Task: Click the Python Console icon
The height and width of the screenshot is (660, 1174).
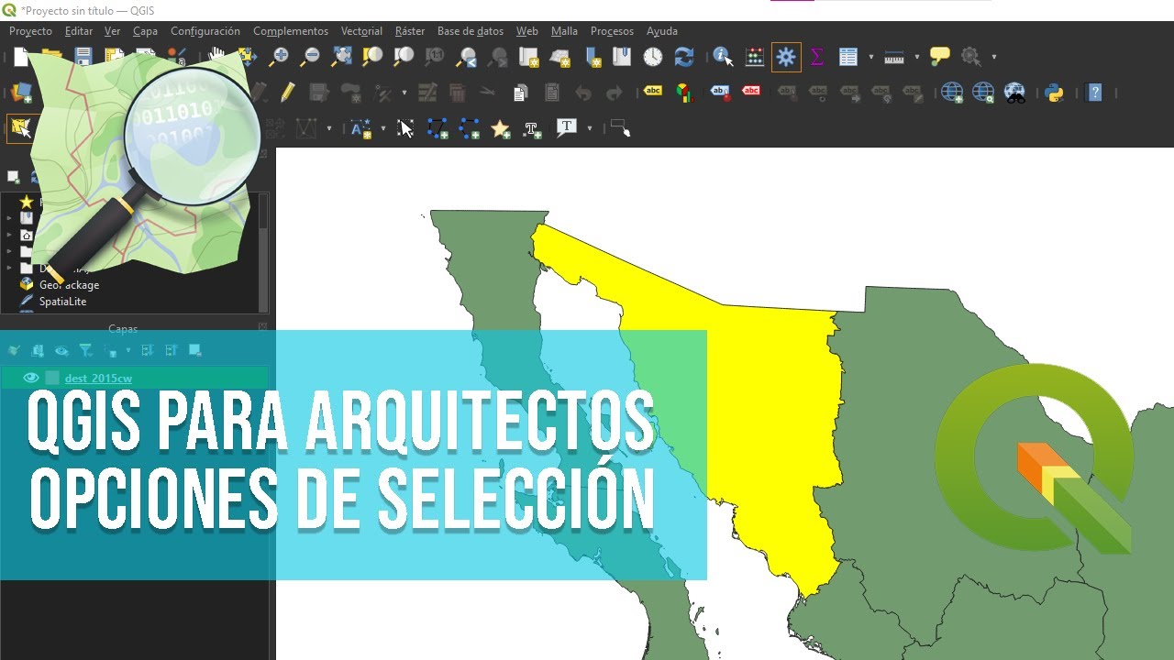Action: pyautogui.click(x=1054, y=93)
